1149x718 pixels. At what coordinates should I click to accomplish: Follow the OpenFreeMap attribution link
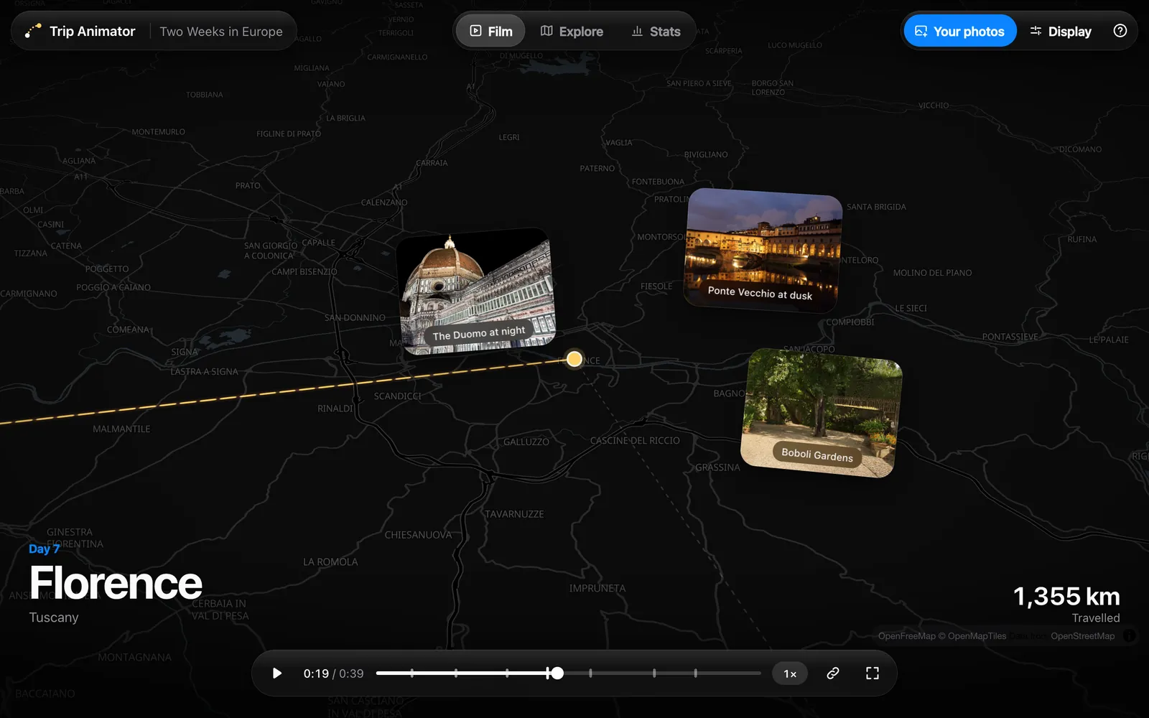click(x=906, y=636)
